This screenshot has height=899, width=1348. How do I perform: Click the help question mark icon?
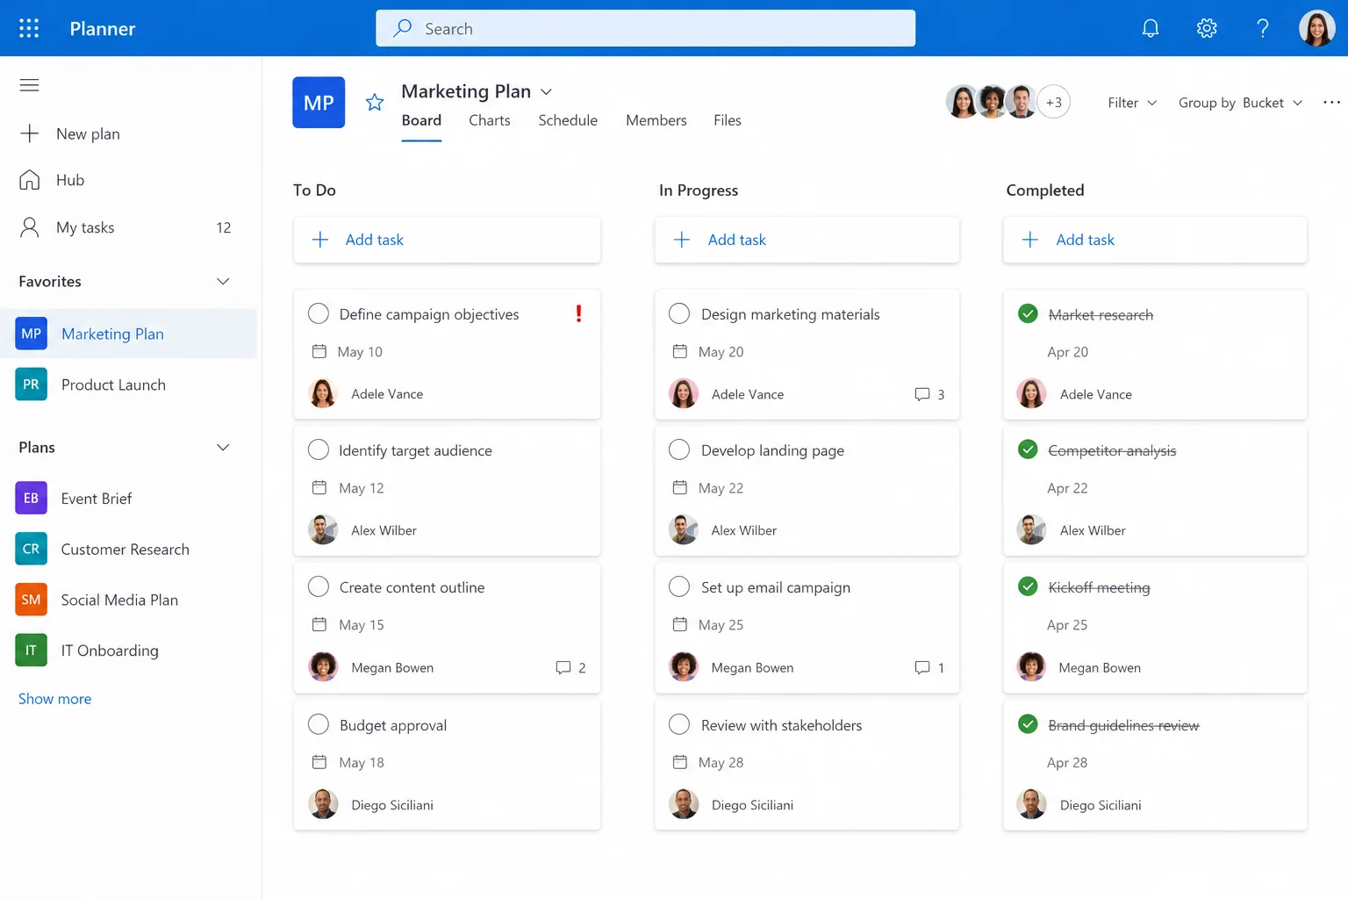1263,28
